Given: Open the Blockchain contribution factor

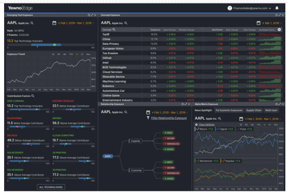Looking at the screenshot, I should tap(14, 118).
